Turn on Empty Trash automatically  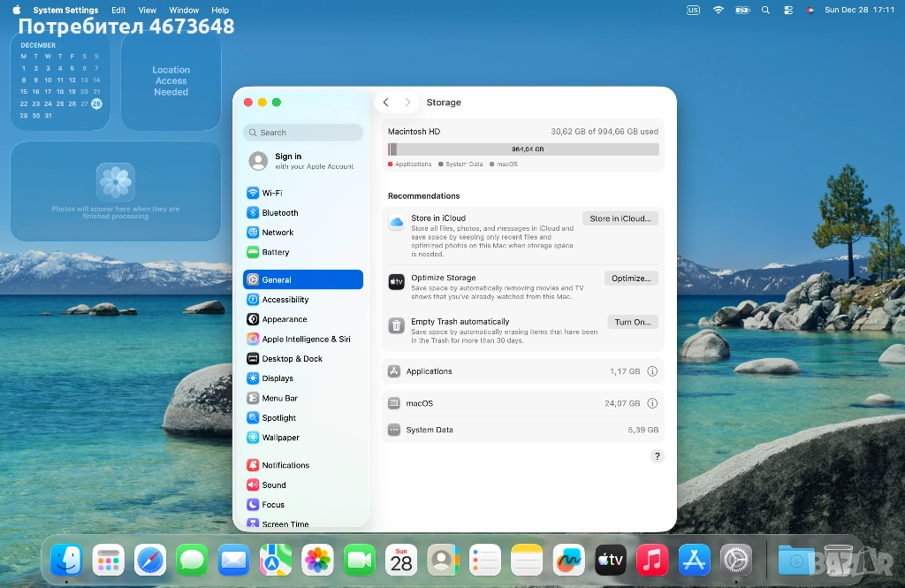pyautogui.click(x=632, y=322)
